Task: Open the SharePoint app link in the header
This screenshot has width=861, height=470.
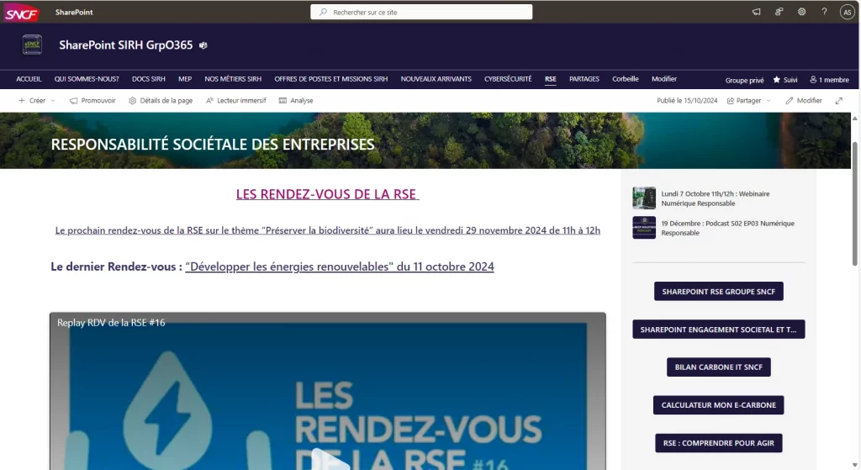Action: coord(74,12)
